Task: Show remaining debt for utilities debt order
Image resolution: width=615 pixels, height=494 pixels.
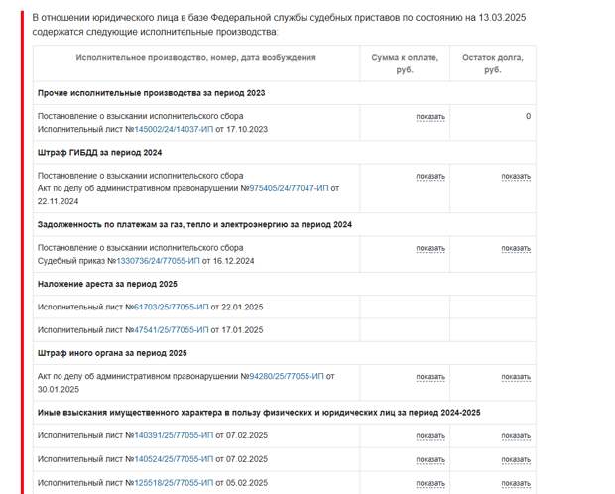Action: pyautogui.click(x=516, y=248)
